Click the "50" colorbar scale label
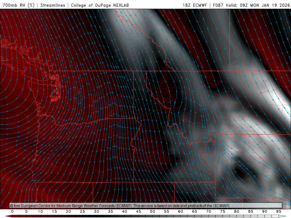Screen dimensions: 291x218 pos(152,211)
